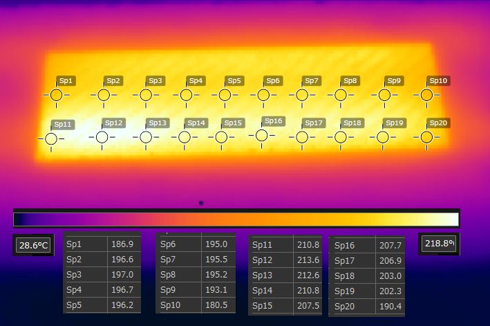This screenshot has height=326, width=490.
Task: Click the Sp20 measurement spot crosshair
Action: (426, 137)
